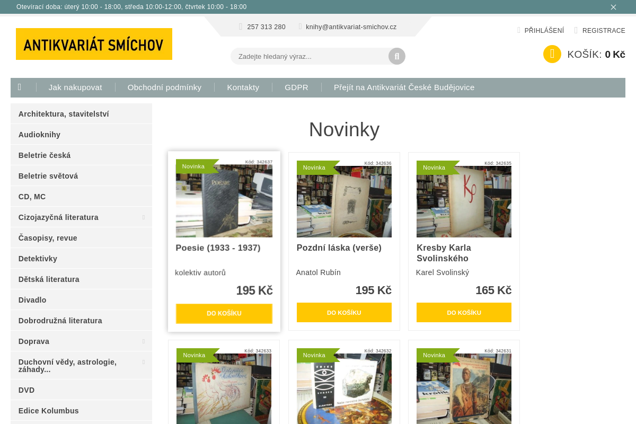Open the yellow shopping cart icon

(x=552, y=54)
